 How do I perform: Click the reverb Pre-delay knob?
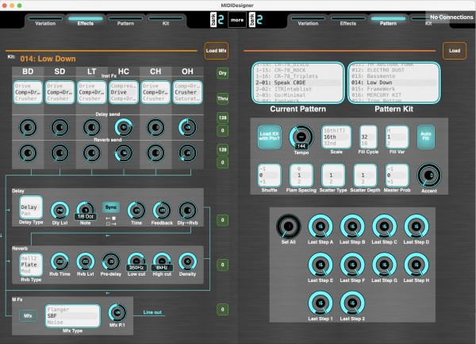click(111, 261)
